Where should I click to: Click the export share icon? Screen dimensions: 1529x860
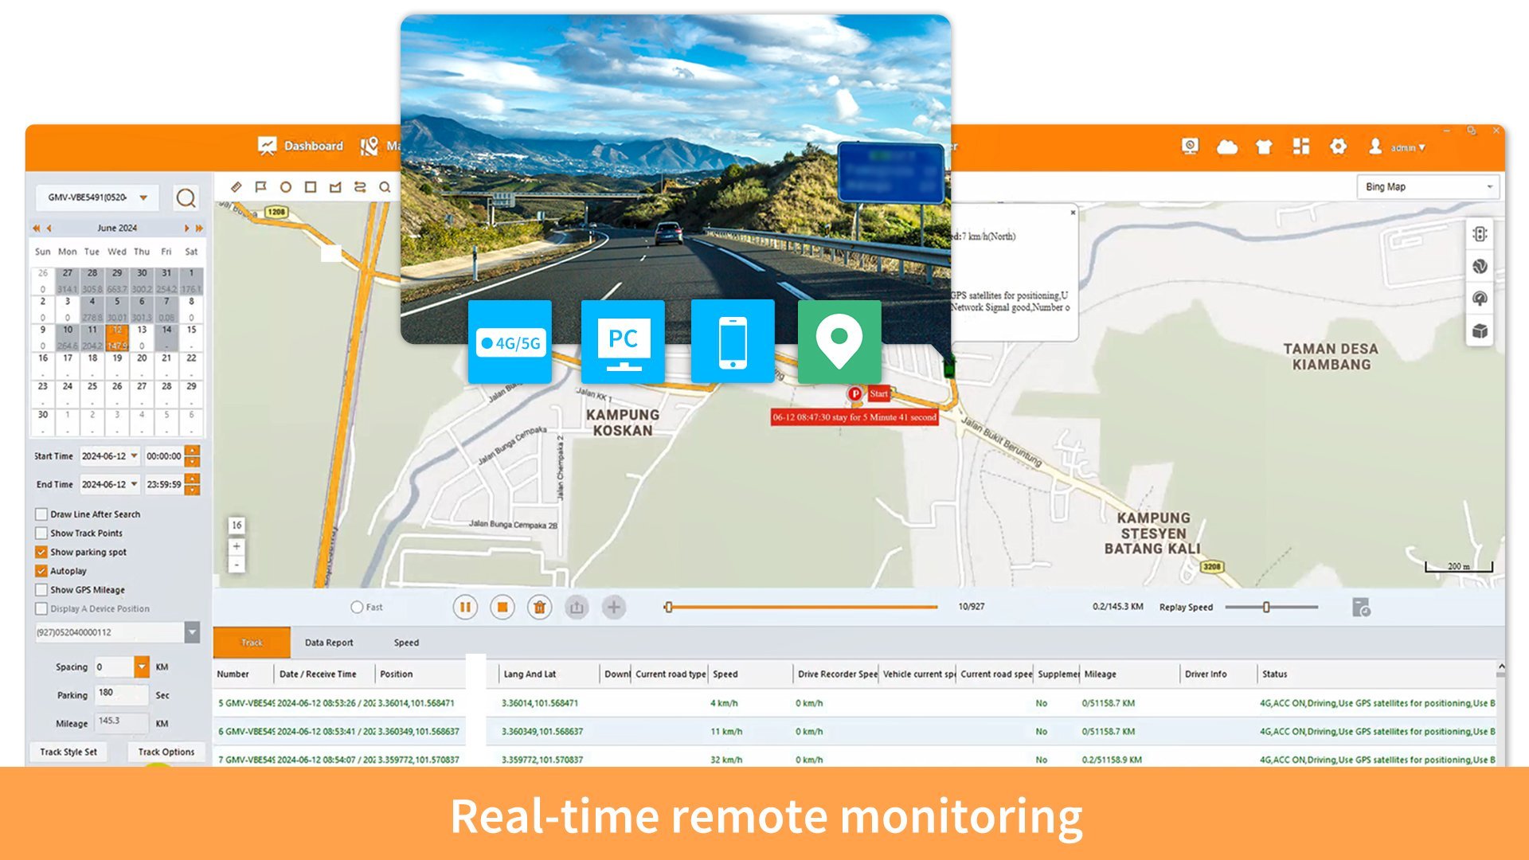(x=577, y=608)
